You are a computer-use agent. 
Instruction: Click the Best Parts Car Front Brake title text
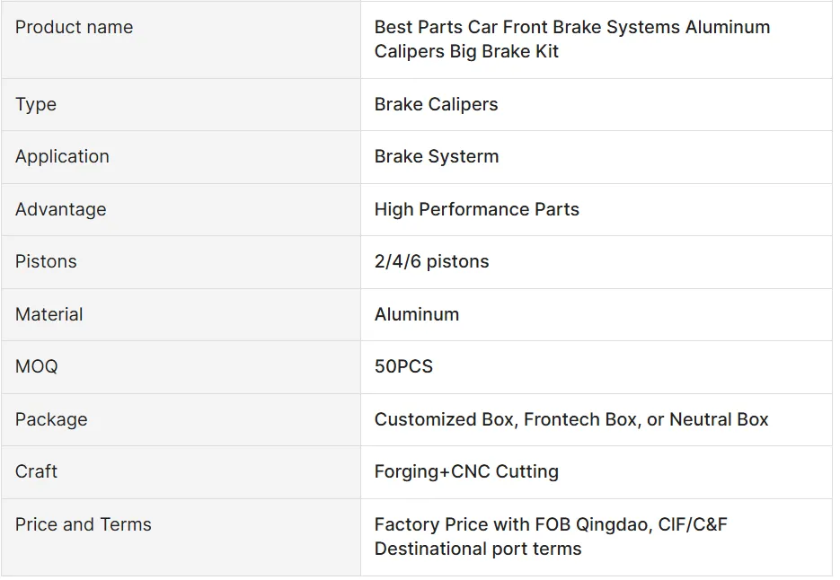(571, 40)
